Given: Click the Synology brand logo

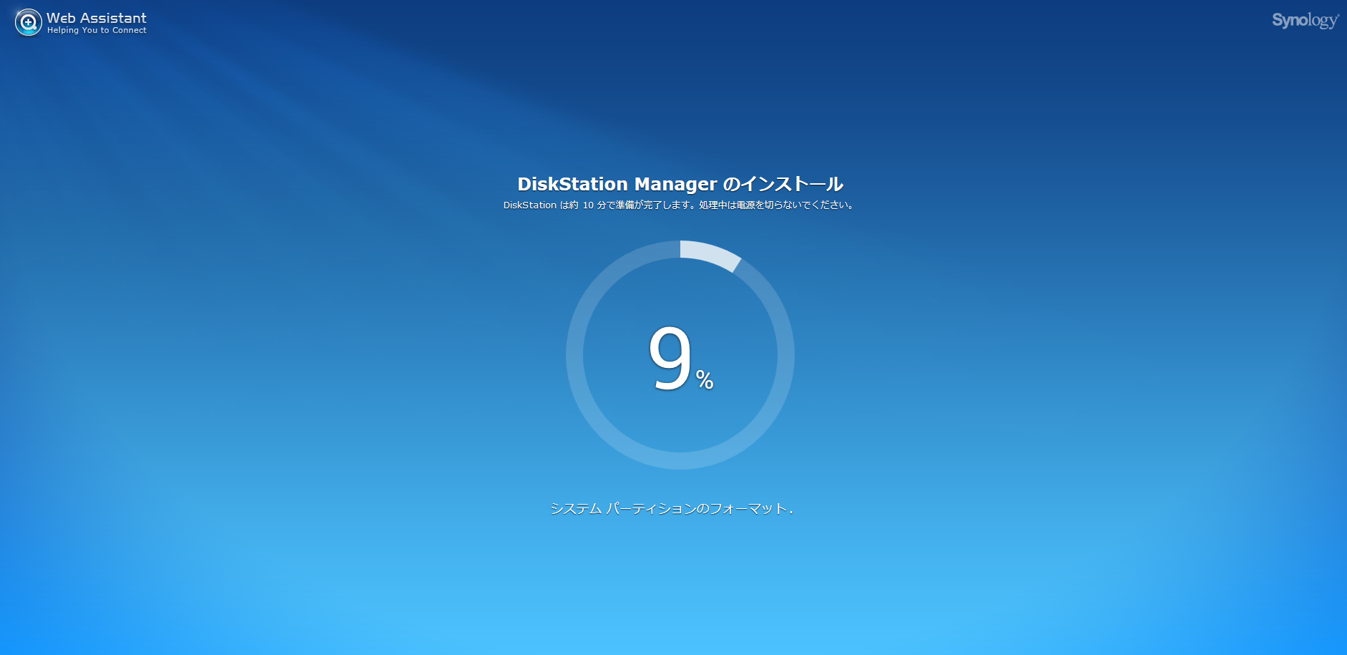Looking at the screenshot, I should pyautogui.click(x=1305, y=20).
